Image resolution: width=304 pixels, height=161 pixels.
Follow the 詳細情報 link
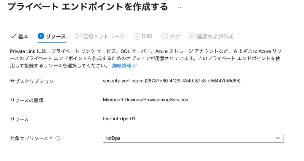[x=122, y=66]
